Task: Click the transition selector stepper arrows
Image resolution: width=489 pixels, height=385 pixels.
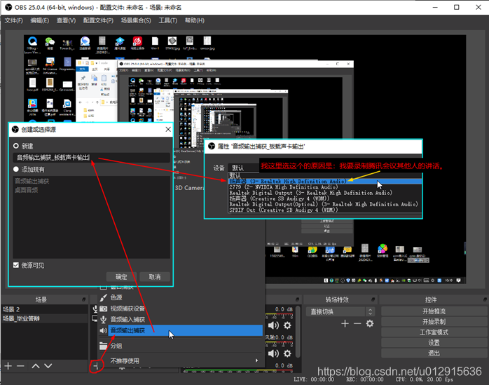Action: pyautogui.click(x=370, y=311)
